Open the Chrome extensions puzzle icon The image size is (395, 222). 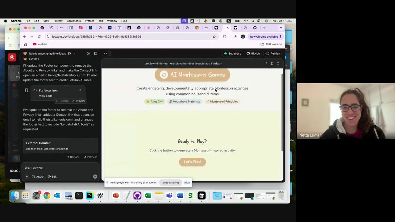pos(224,36)
